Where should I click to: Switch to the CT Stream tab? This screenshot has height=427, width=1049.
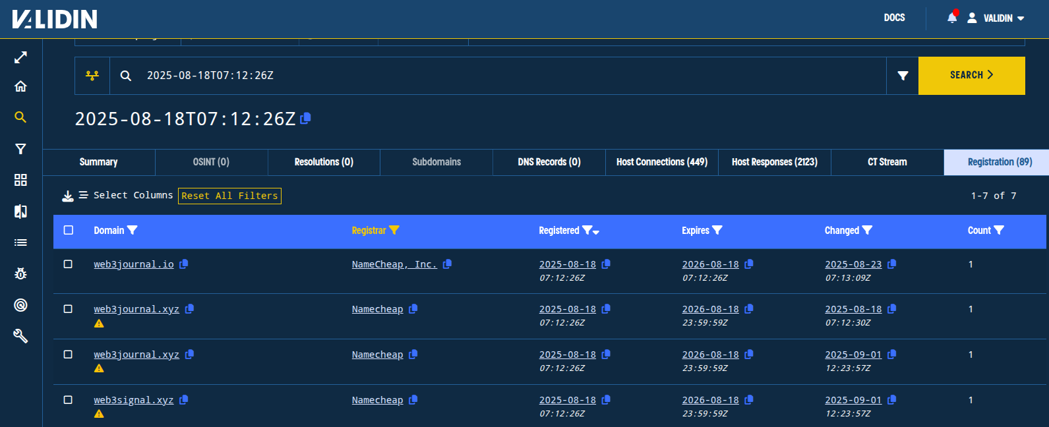pyautogui.click(x=887, y=162)
